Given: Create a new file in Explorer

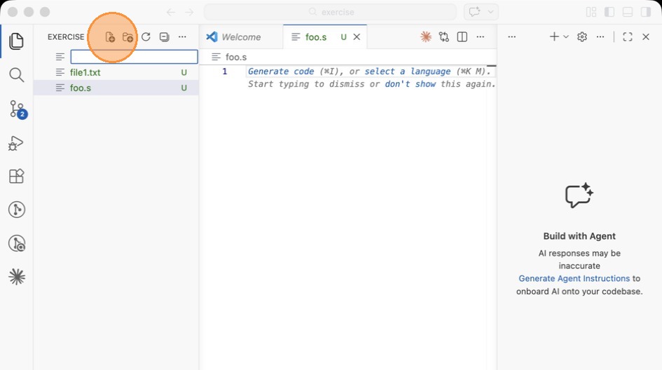Looking at the screenshot, I should [x=110, y=37].
